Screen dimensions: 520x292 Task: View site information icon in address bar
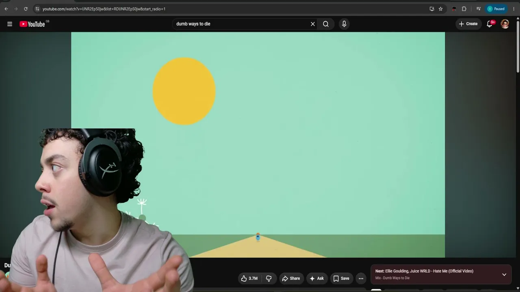37,9
